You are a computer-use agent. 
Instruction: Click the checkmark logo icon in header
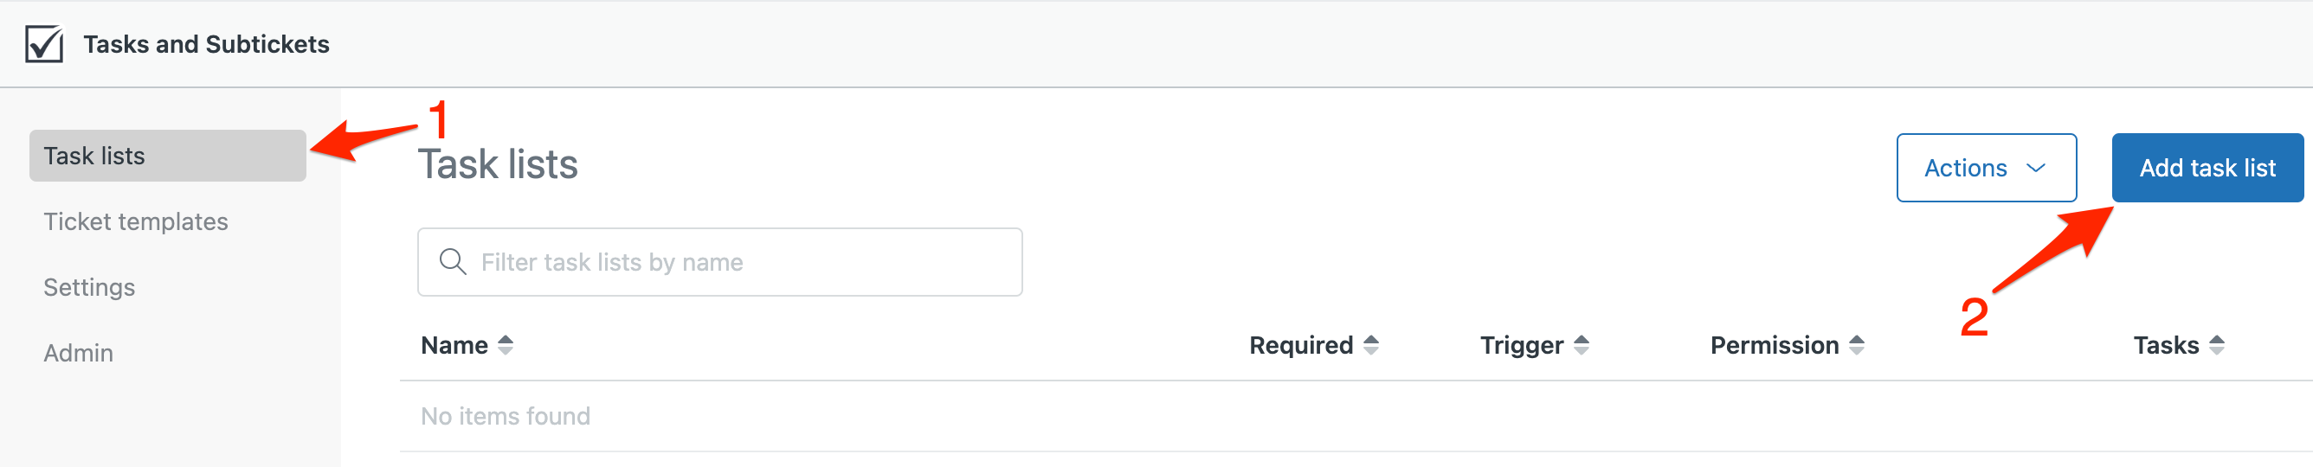point(44,44)
